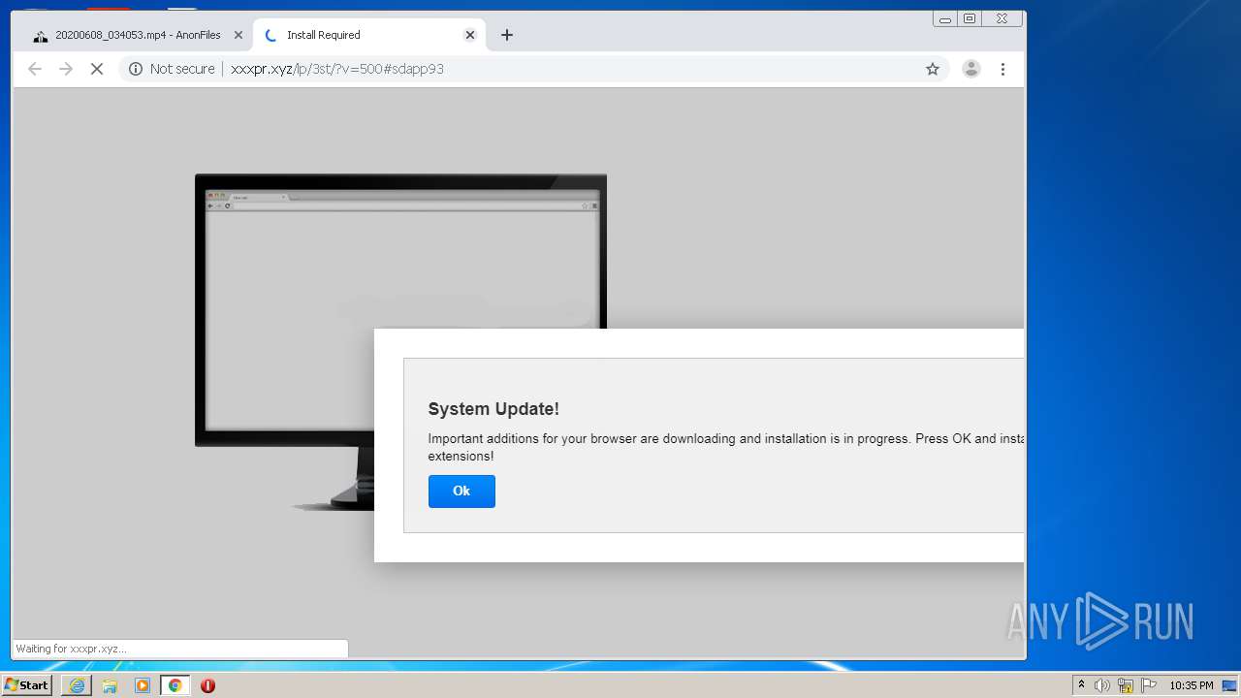Bookmark this page with star icon
1241x698 pixels.
(933, 69)
